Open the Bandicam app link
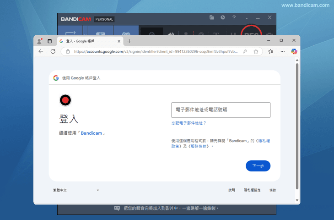Image resolution: width=334 pixels, height=220 pixels. click(91, 133)
